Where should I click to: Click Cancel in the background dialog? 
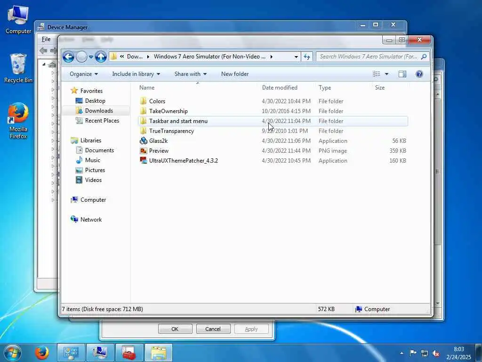[x=213, y=329]
